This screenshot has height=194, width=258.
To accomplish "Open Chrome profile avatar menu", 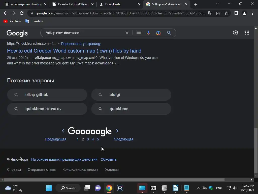I will tap(244, 13).
